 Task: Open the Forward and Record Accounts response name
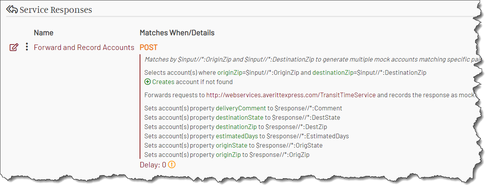[84, 47]
